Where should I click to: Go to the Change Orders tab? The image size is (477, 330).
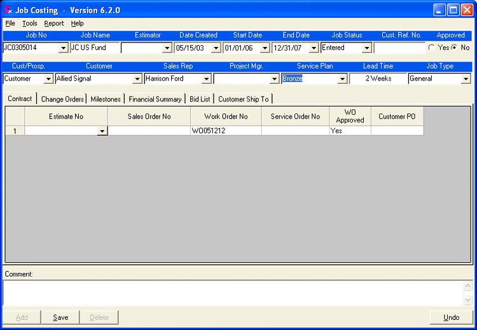click(62, 99)
